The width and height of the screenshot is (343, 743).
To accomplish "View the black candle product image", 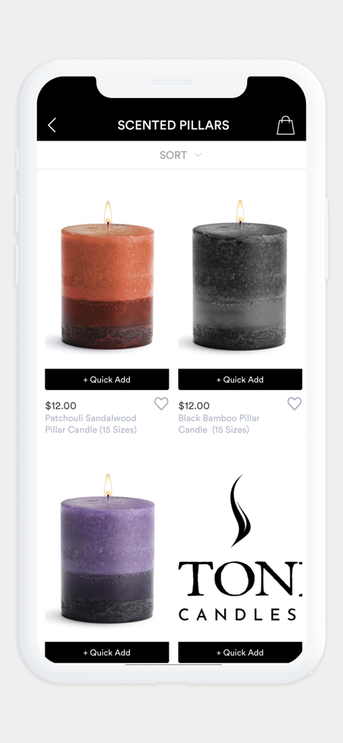I will point(241,275).
